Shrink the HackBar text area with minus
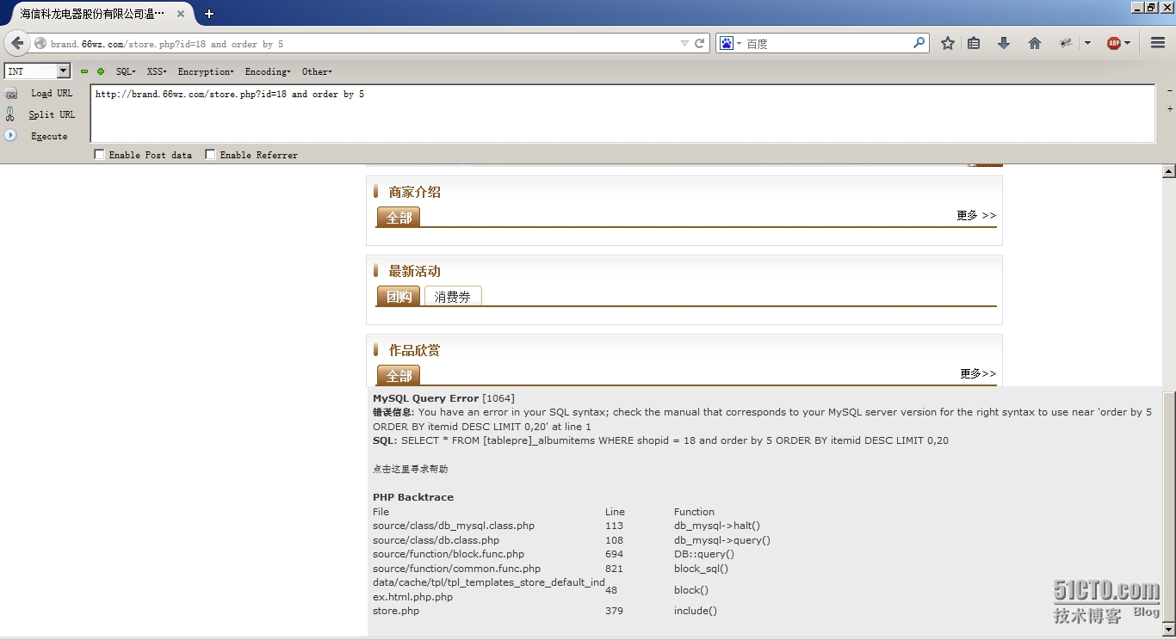 [1169, 91]
